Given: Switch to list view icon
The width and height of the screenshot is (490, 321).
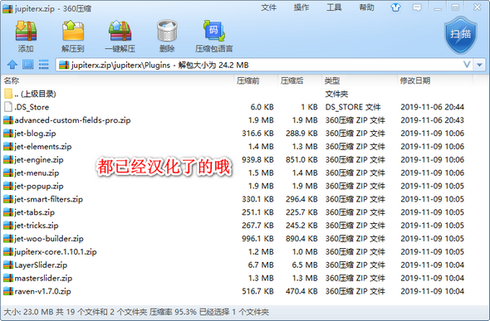Looking at the screenshot, I should (44, 65).
